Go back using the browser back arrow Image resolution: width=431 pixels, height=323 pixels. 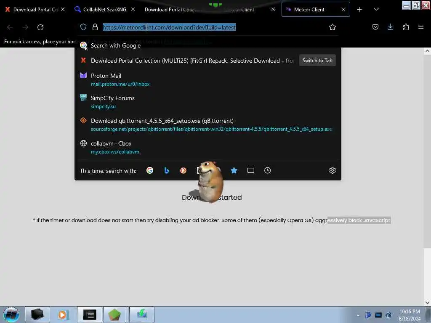coord(10,27)
